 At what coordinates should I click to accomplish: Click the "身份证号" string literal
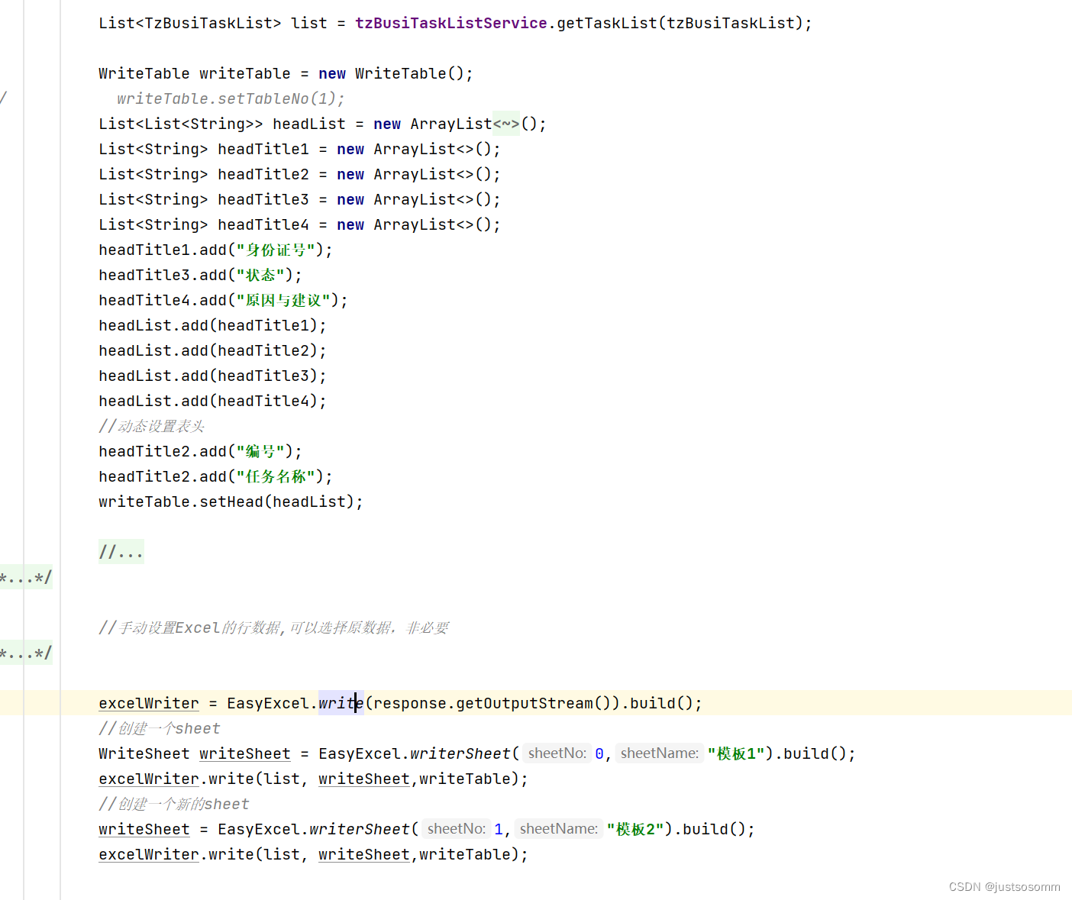276,250
